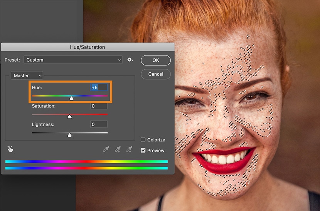
Task: Select the Subtract from Sample eyedropper
Action: [x=130, y=149]
